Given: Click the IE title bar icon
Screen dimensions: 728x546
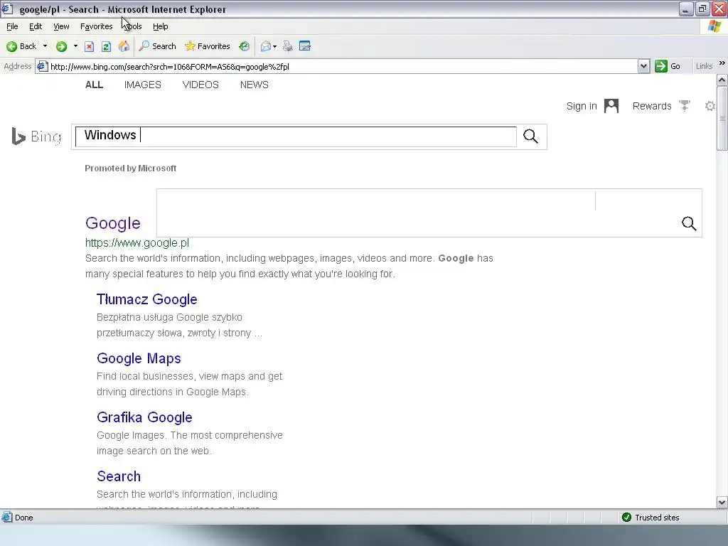Looking at the screenshot, I should pyautogui.click(x=7, y=9).
